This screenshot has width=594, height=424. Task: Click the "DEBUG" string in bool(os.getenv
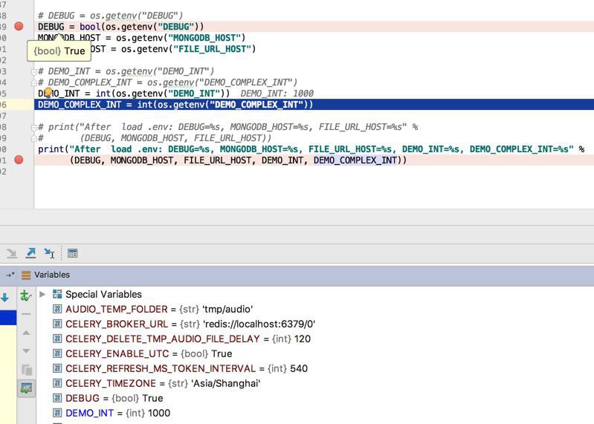(175, 27)
